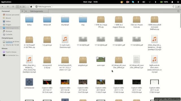Screen dimensions: 181x101
Task: Open the sound volume indicator
Action: pyautogui.click(x=144, y=2)
